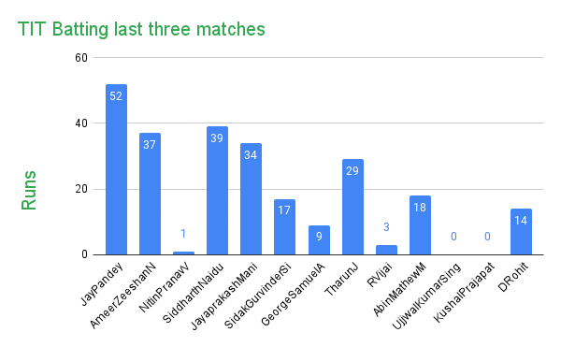Viewport: 561px width, 347px height.
Task: Select the DRohit bar labeled 14
Action: point(521,232)
